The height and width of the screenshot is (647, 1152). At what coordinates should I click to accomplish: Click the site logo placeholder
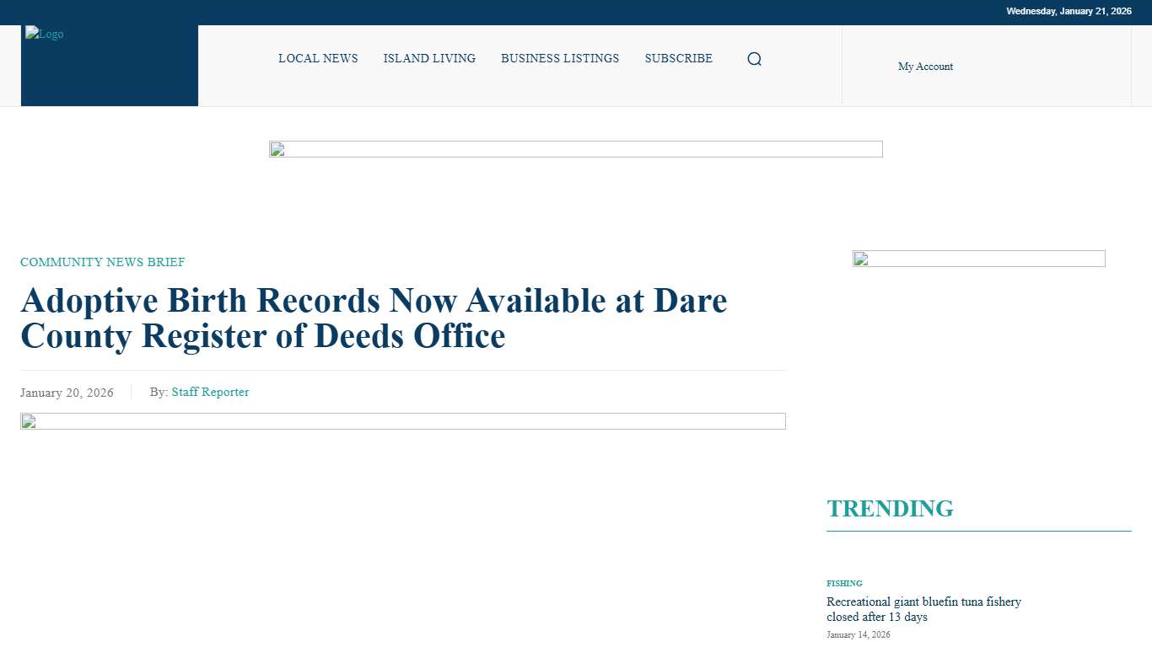(44, 34)
